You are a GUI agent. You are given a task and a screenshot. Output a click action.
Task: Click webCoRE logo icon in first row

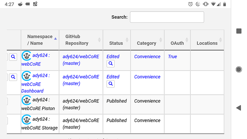[26, 56]
